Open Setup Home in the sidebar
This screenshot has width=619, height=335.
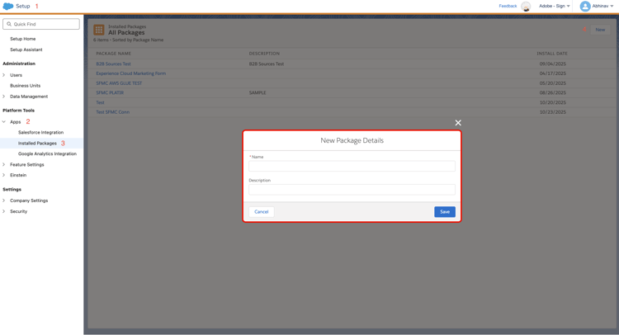(23, 39)
